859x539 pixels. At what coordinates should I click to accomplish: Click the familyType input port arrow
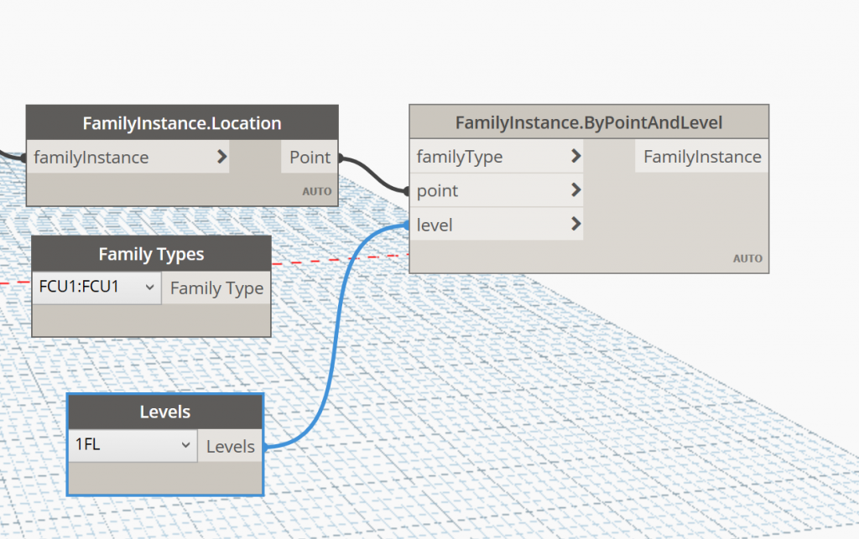point(576,157)
